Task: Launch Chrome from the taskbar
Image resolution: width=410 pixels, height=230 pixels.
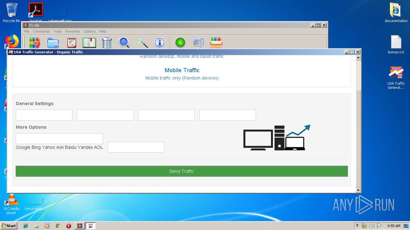Action: tap(58, 226)
